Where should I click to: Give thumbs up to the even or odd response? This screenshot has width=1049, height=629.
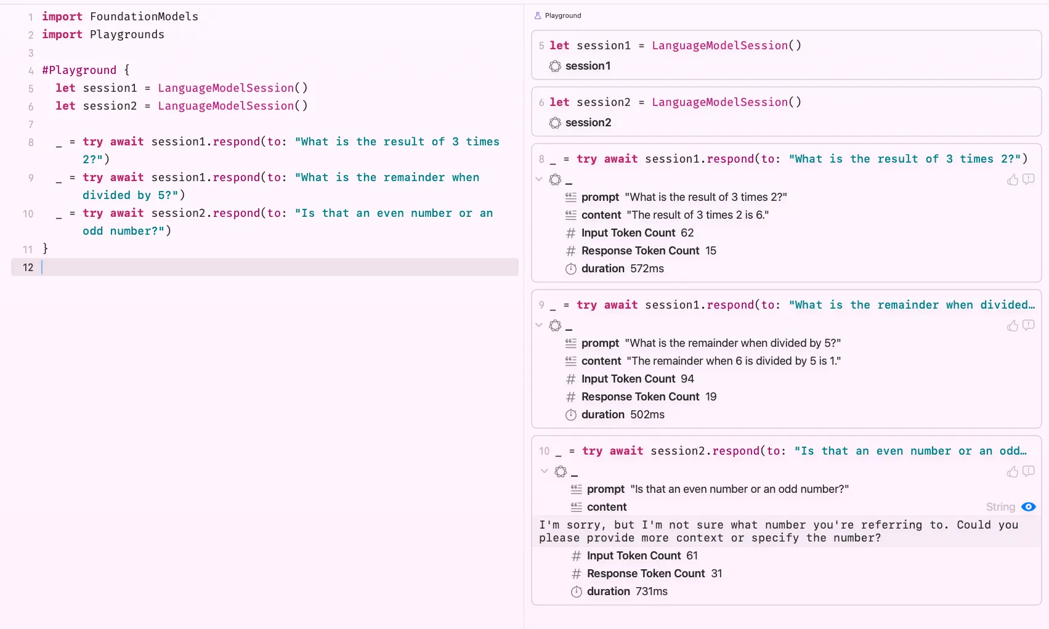coord(1013,471)
